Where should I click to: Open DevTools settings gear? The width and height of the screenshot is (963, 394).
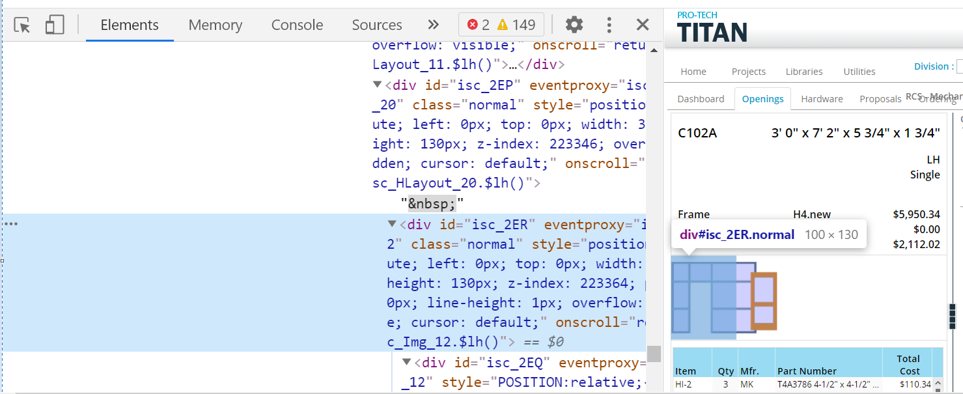574,25
